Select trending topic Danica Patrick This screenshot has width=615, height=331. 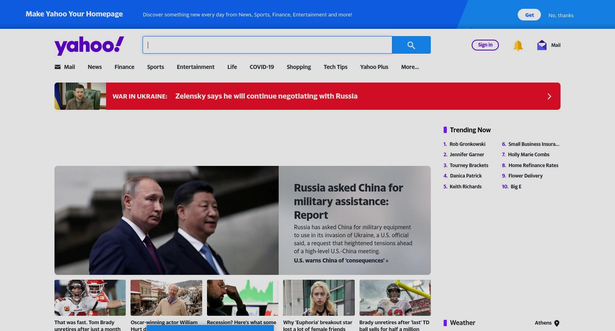tap(466, 176)
